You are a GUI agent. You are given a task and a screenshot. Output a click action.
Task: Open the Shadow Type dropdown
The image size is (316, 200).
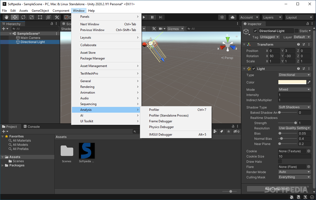tap(295, 107)
